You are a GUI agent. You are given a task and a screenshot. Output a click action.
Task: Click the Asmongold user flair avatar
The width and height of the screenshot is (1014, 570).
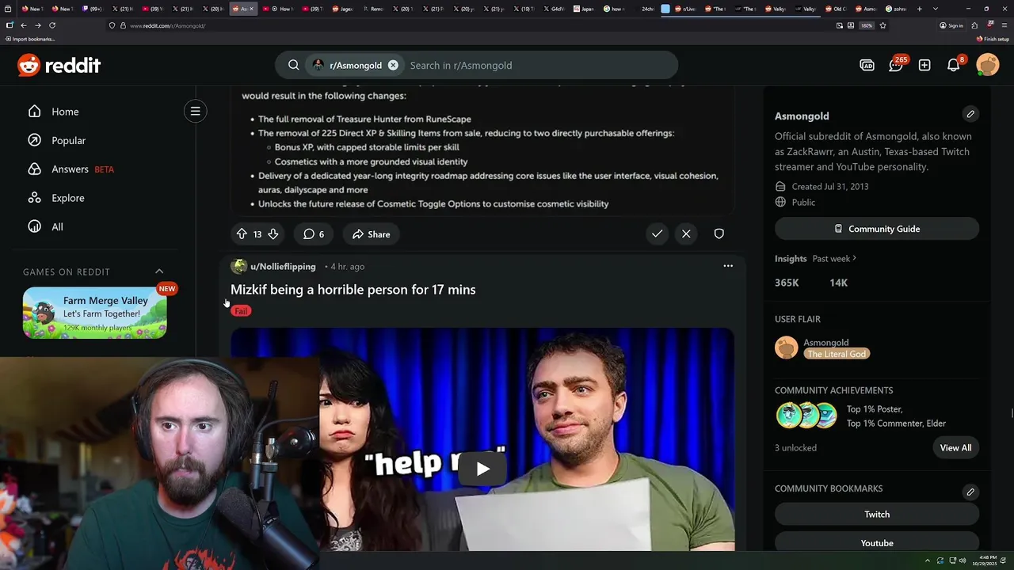point(786,348)
